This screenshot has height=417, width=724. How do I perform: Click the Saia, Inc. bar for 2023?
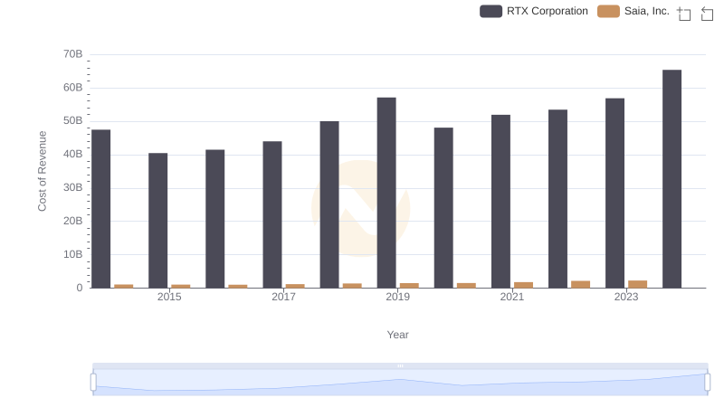(638, 284)
